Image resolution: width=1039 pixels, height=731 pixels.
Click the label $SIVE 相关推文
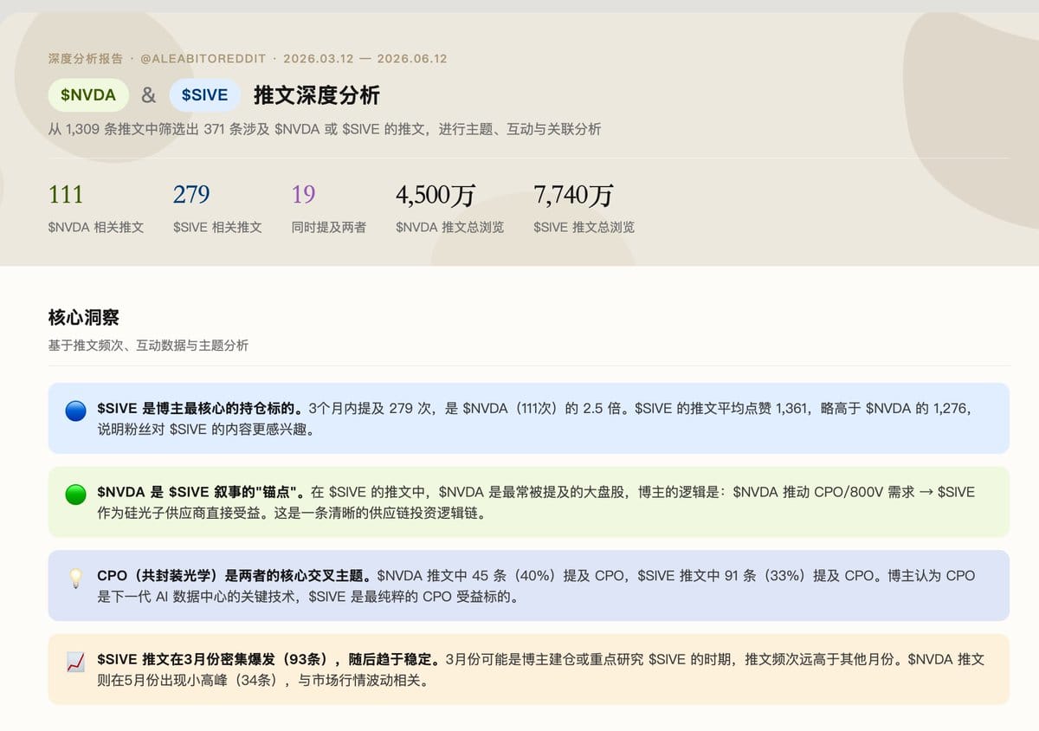click(217, 227)
